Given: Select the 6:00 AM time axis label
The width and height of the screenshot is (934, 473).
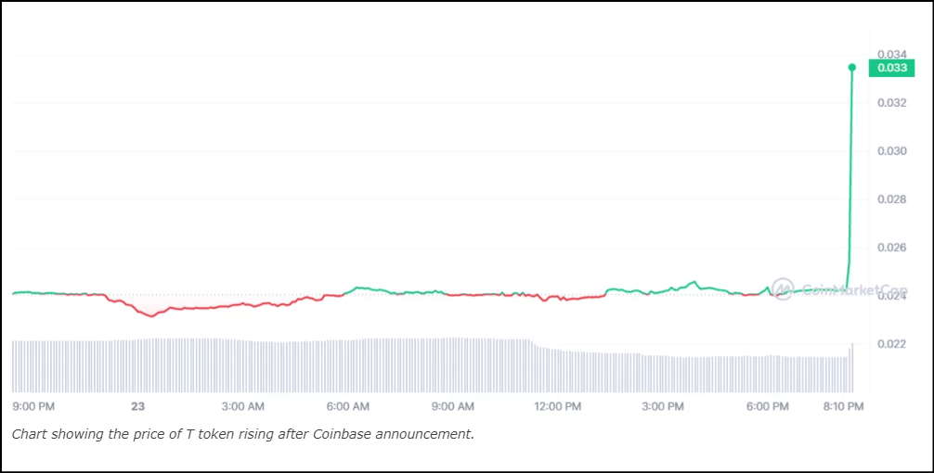Looking at the screenshot, I should tap(348, 406).
